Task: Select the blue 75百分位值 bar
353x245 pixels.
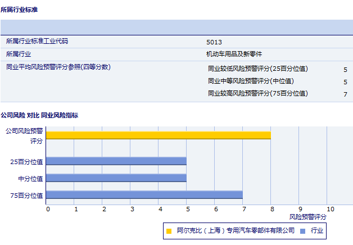Action: (x=144, y=195)
